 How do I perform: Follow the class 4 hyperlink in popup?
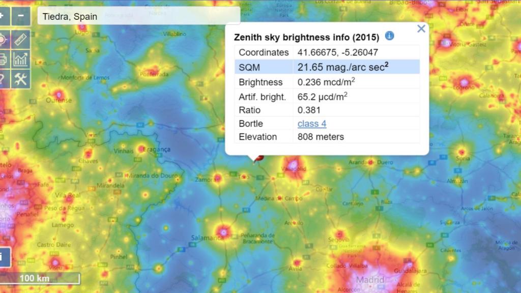[x=311, y=123]
